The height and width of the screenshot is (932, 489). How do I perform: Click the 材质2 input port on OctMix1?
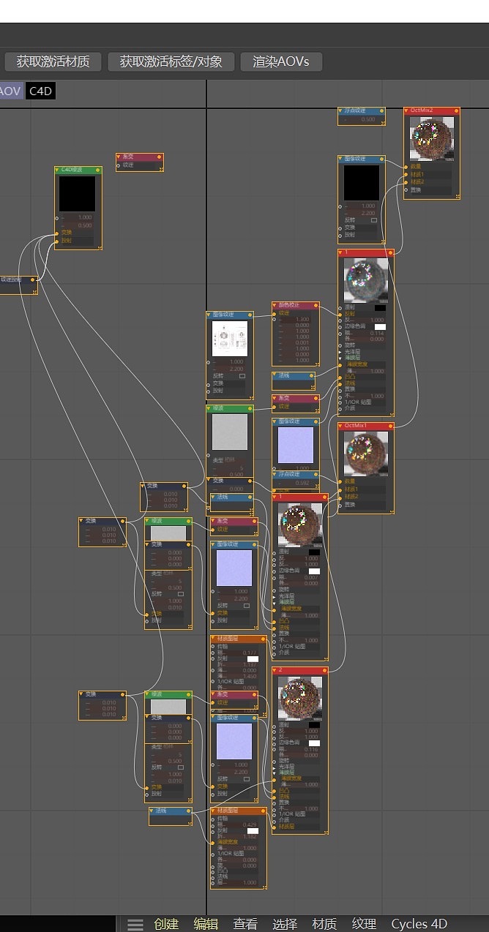pos(340,497)
